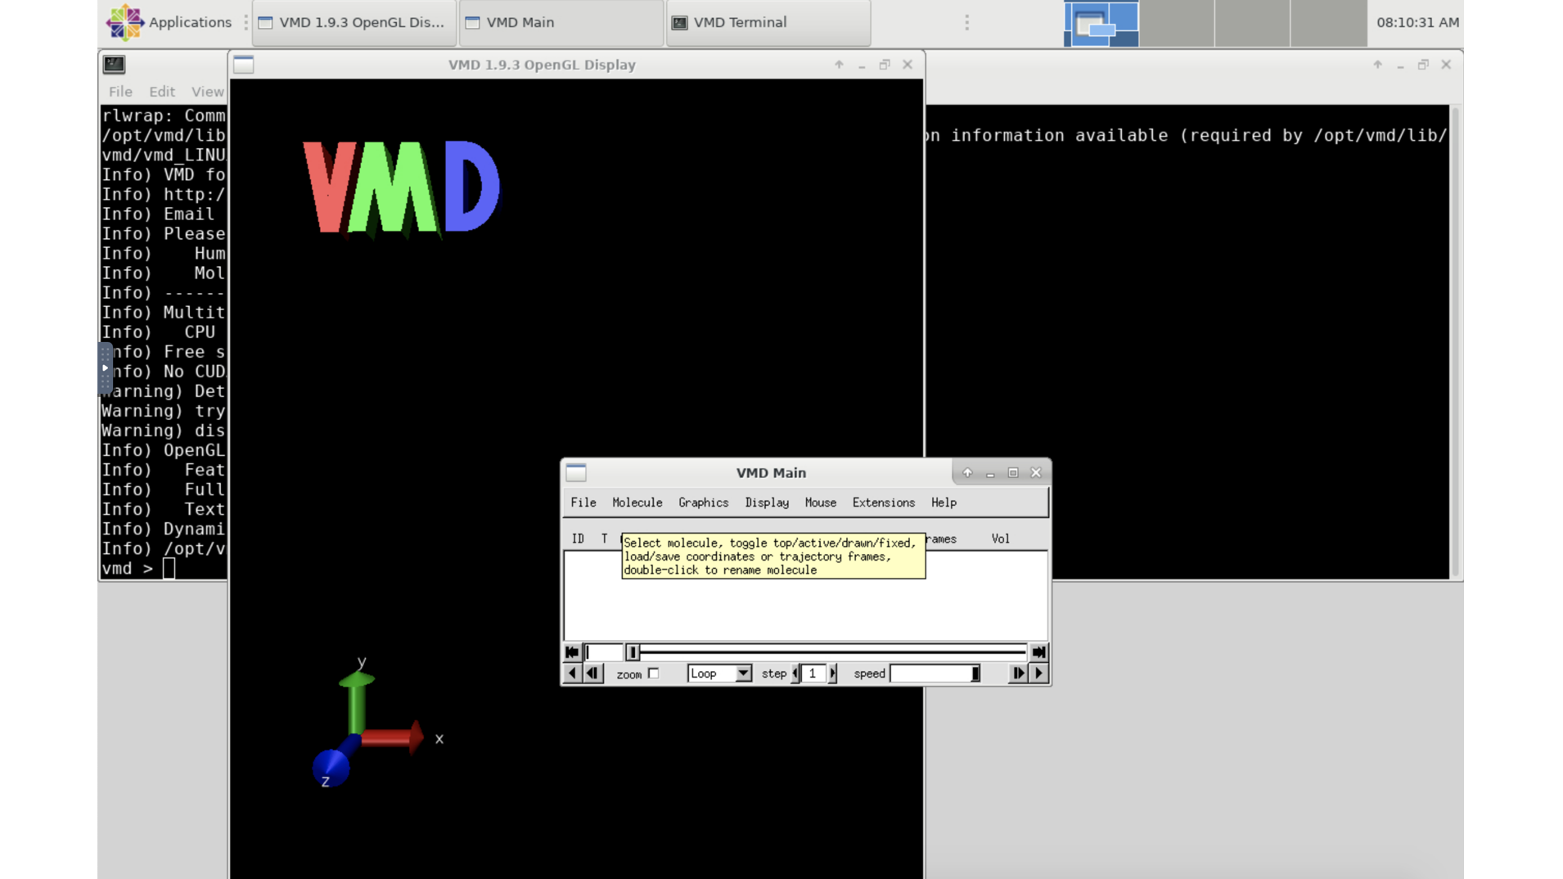Click the panel handle dots near clock area

966,22
